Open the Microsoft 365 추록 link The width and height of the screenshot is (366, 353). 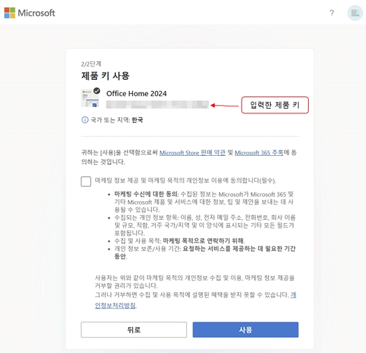click(x=259, y=153)
